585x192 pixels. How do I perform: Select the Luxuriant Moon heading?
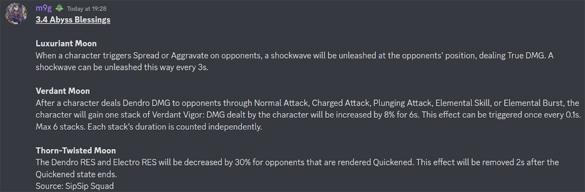pyautogui.click(x=66, y=44)
